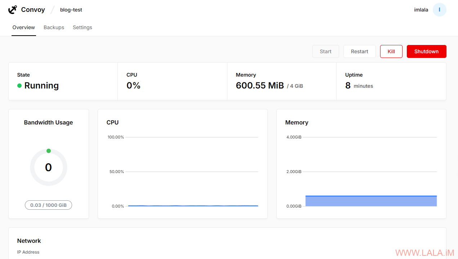The image size is (458, 259).
Task: Switch to the Backups tab
Action: tap(54, 27)
